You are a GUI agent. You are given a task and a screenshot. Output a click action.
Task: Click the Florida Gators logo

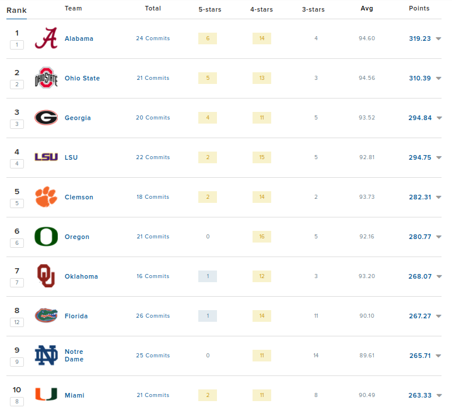(46, 315)
